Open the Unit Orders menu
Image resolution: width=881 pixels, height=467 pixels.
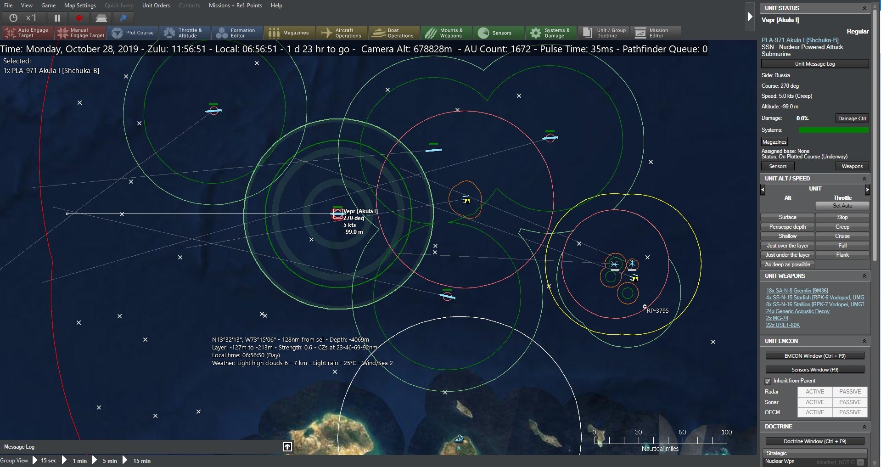156,6
